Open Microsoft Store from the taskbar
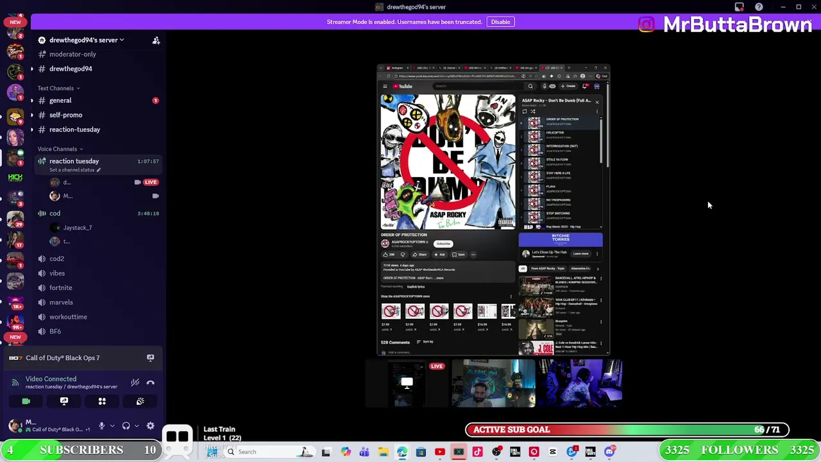Image resolution: width=821 pixels, height=462 pixels. [x=421, y=452]
